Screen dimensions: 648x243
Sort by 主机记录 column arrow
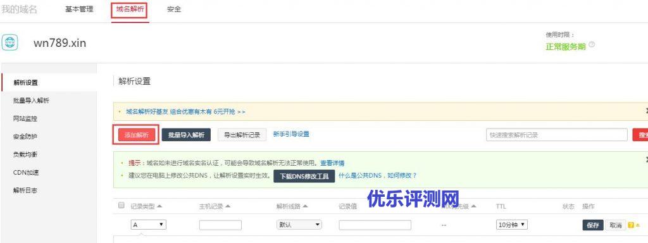point(228,206)
